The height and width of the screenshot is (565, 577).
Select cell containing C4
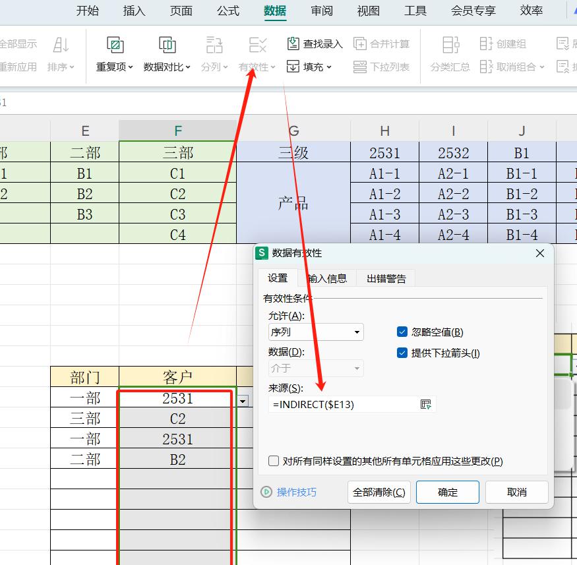(x=178, y=234)
